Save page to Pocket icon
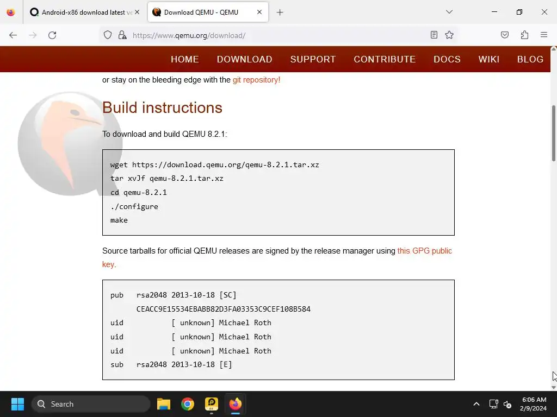This screenshot has width=557, height=417. pos(505,35)
